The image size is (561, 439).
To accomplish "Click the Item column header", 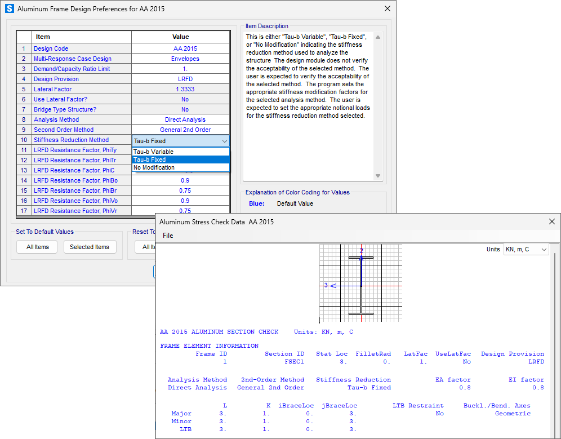I will pyautogui.click(x=82, y=37).
